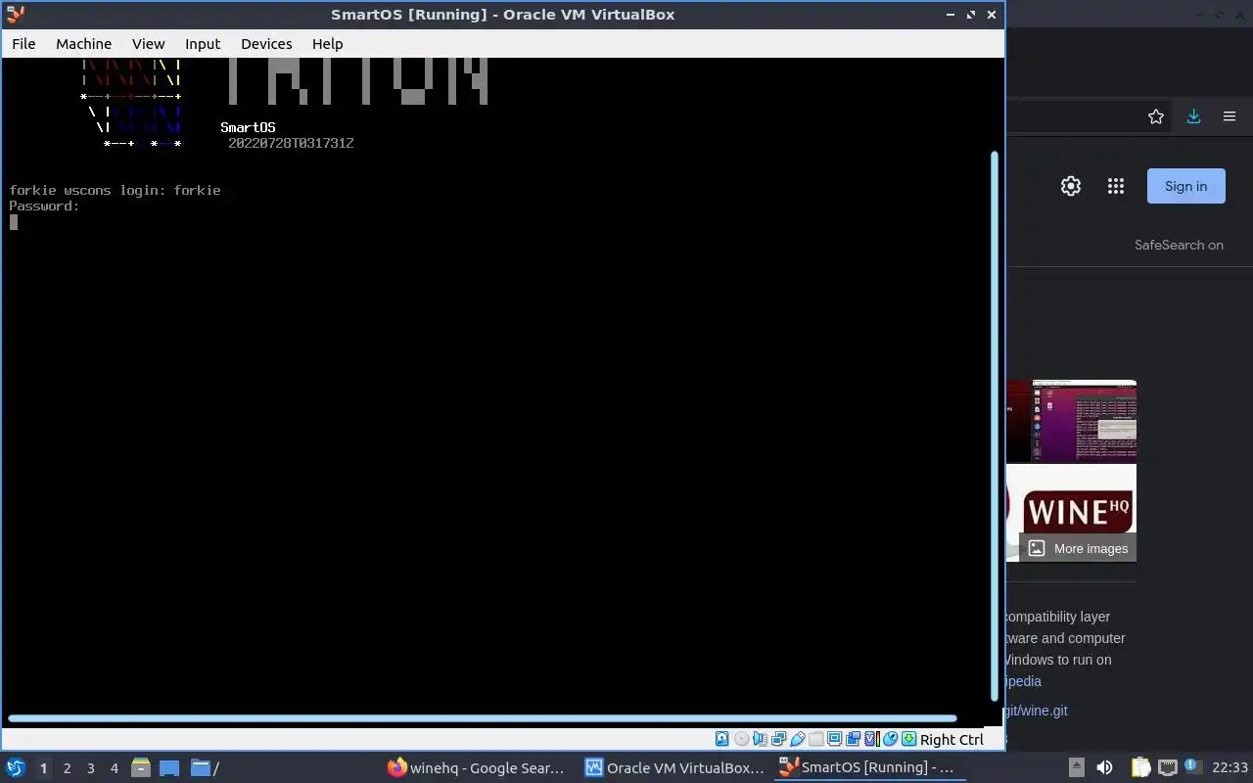Click the audio status icon in VM bar
Screen dimensions: 1253x783
tap(760, 739)
